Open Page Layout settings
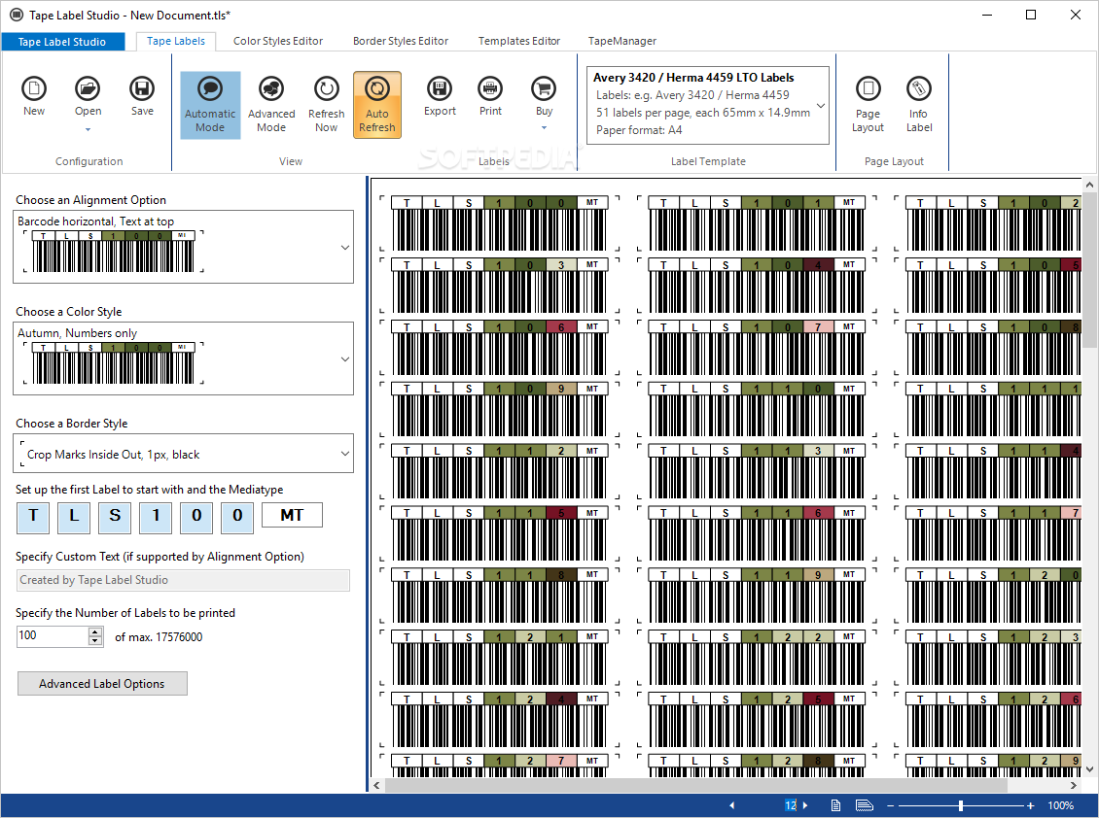Image resolution: width=1099 pixels, height=818 pixels. [868, 105]
